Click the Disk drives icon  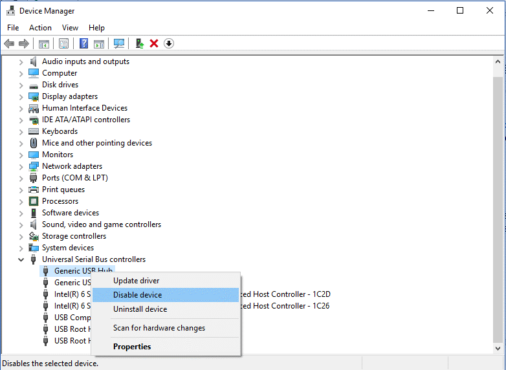coord(34,85)
